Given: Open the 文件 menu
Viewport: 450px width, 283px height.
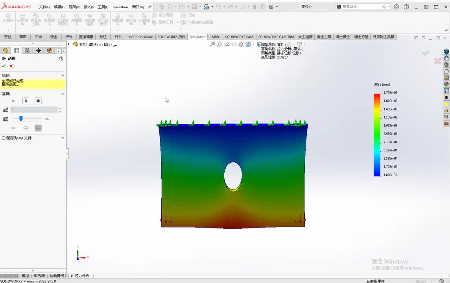Looking at the screenshot, I should pos(44,7).
